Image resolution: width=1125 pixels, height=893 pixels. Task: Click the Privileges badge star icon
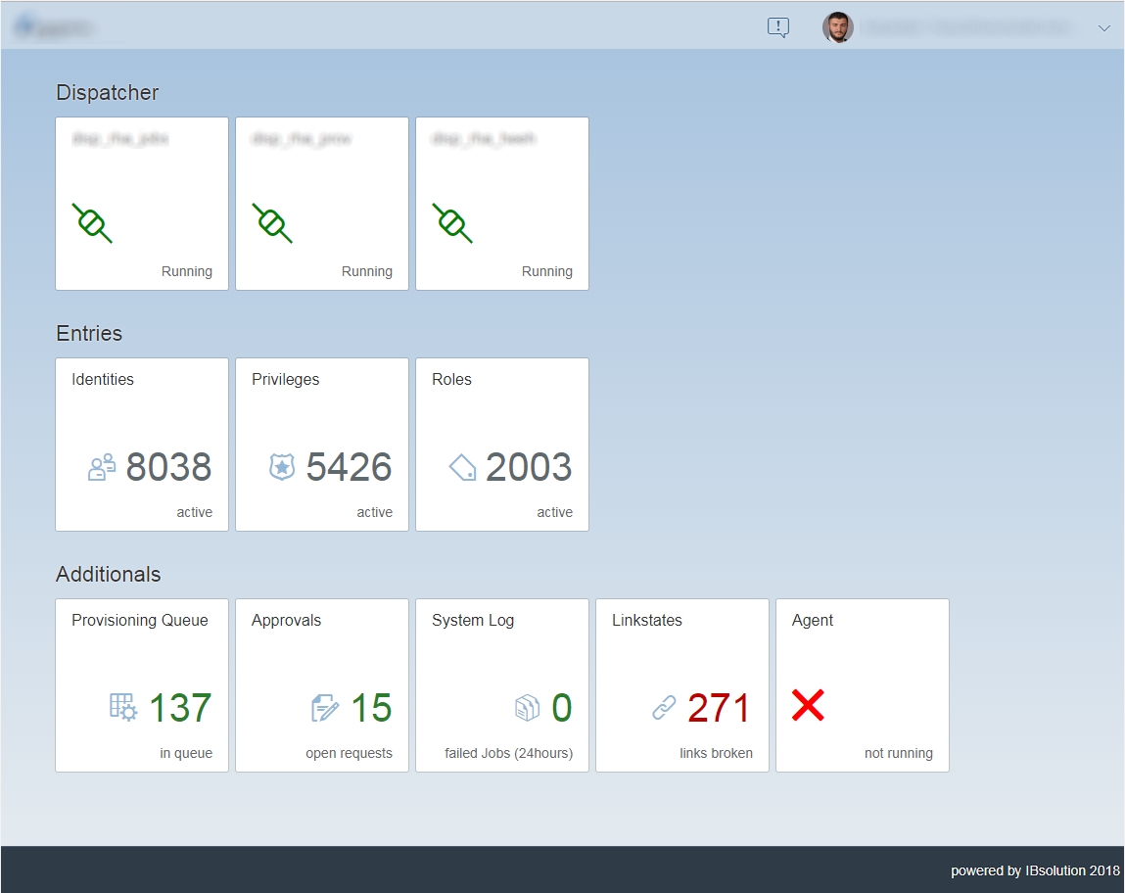[282, 467]
